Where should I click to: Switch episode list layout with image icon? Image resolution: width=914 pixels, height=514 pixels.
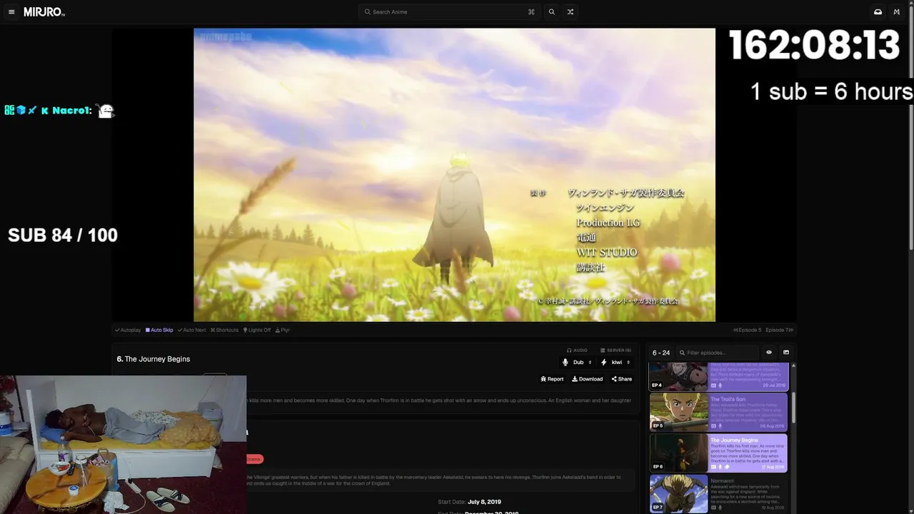pos(786,353)
